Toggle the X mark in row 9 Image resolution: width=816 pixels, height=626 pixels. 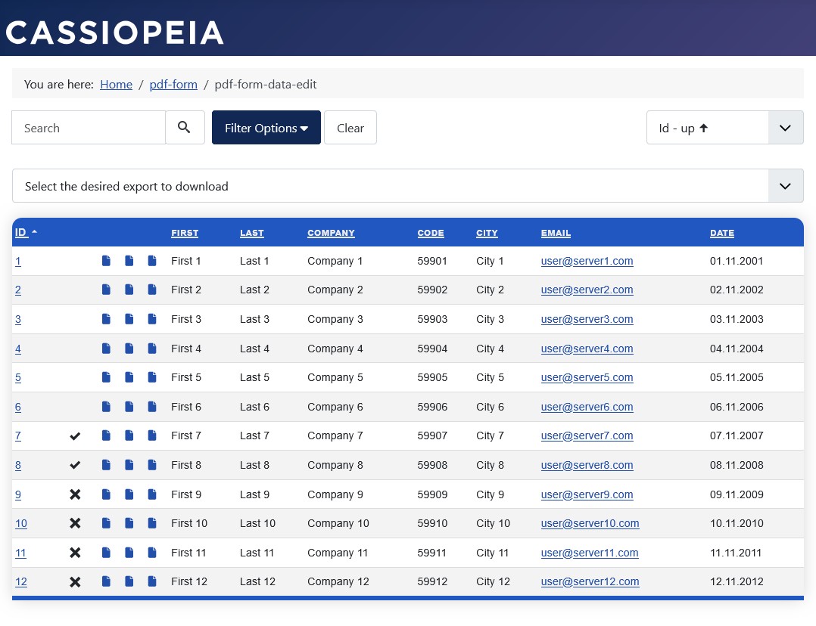(x=75, y=494)
